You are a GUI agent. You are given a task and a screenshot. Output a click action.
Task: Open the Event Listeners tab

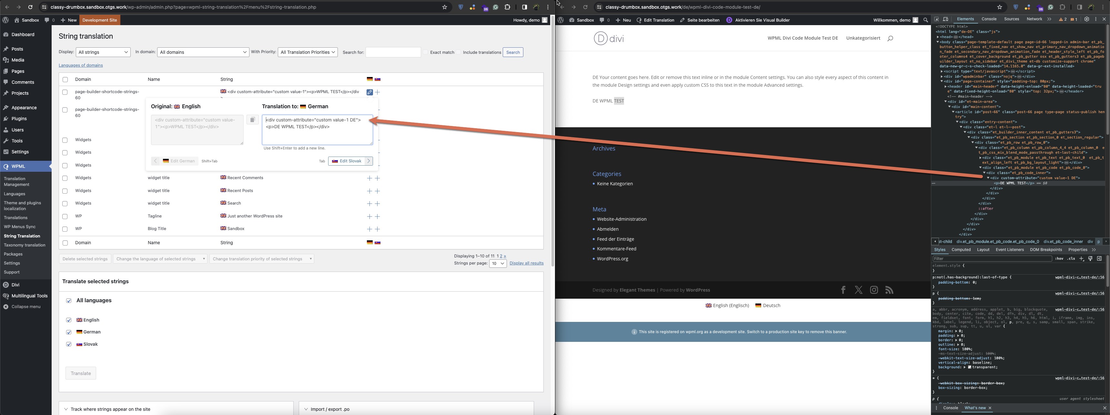1010,250
